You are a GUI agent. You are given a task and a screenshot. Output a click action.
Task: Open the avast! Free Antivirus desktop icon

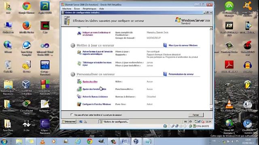point(247,8)
